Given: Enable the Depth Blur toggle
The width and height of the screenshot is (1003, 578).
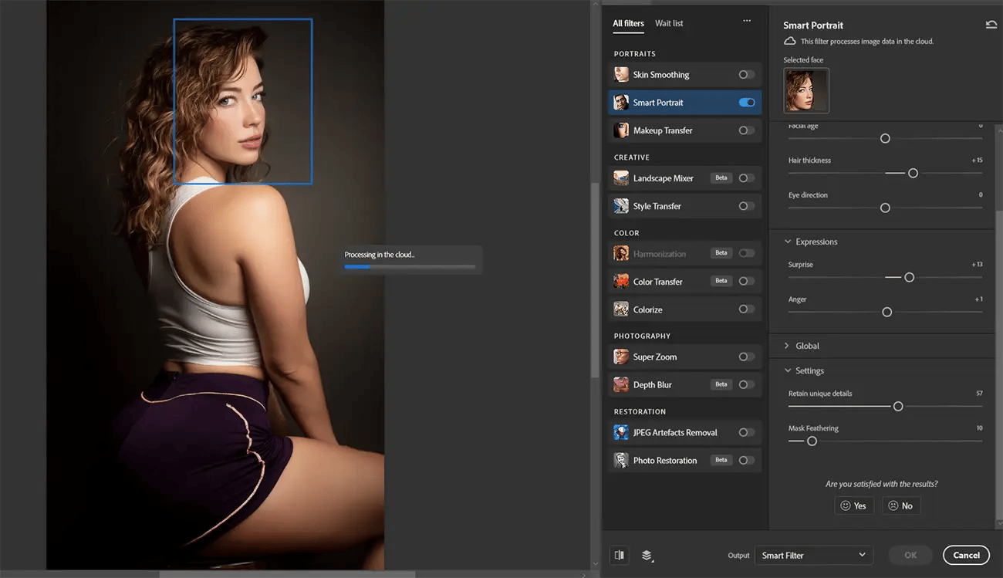Looking at the screenshot, I should (746, 385).
